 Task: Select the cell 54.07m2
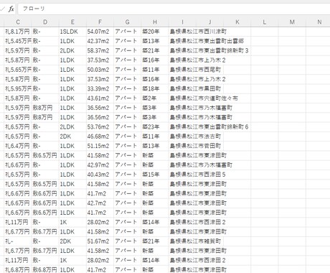click(100, 32)
